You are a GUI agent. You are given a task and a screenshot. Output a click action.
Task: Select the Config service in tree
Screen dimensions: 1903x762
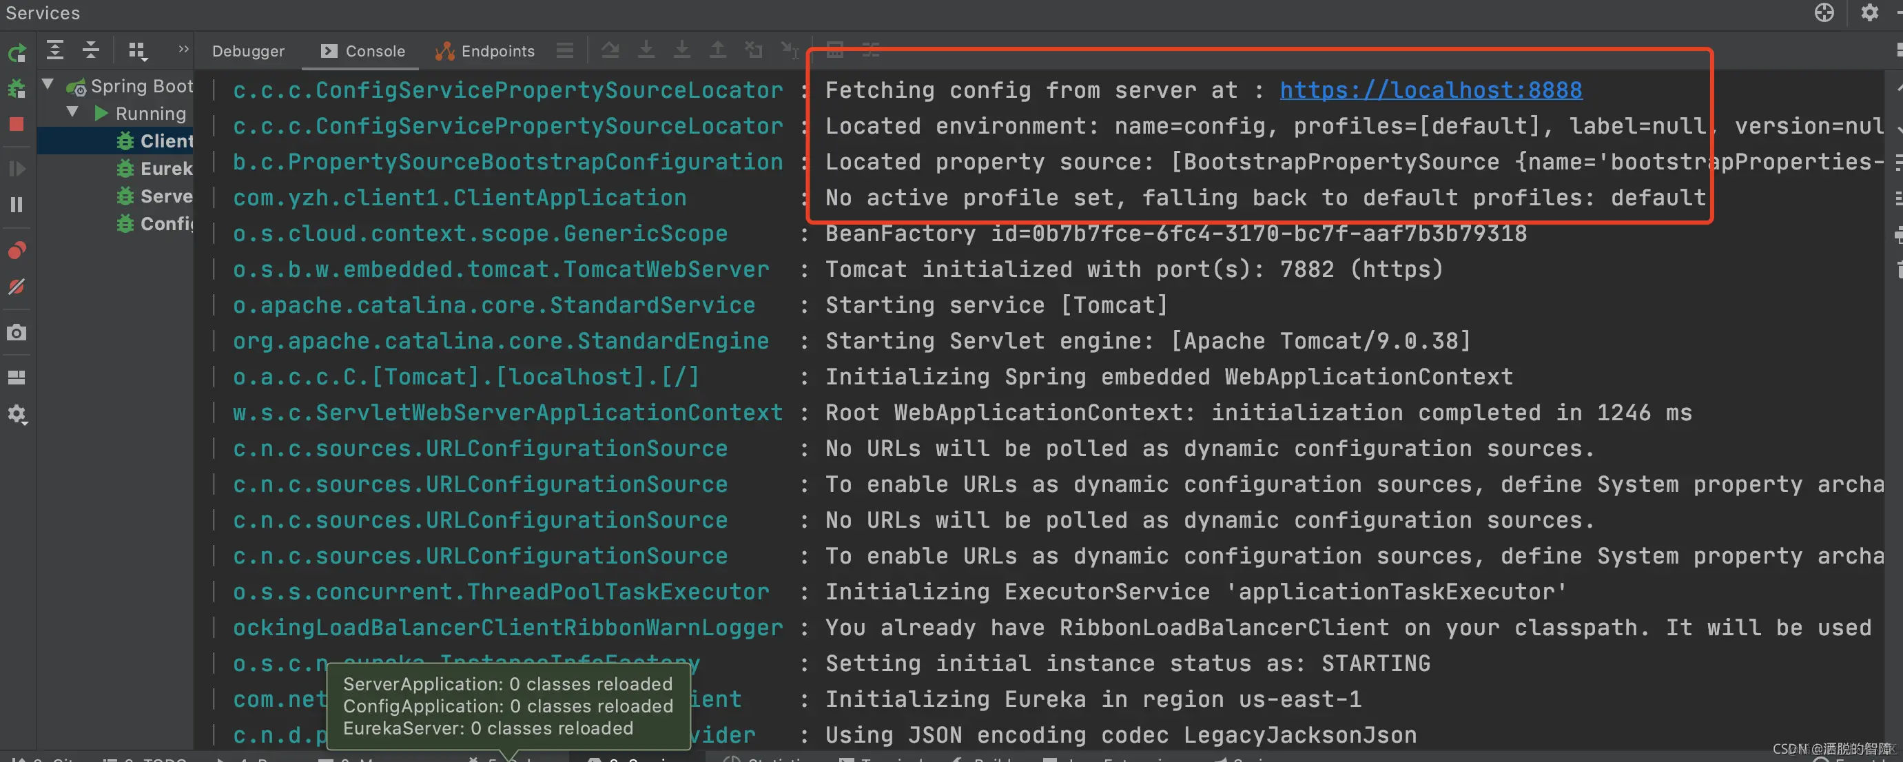[165, 224]
